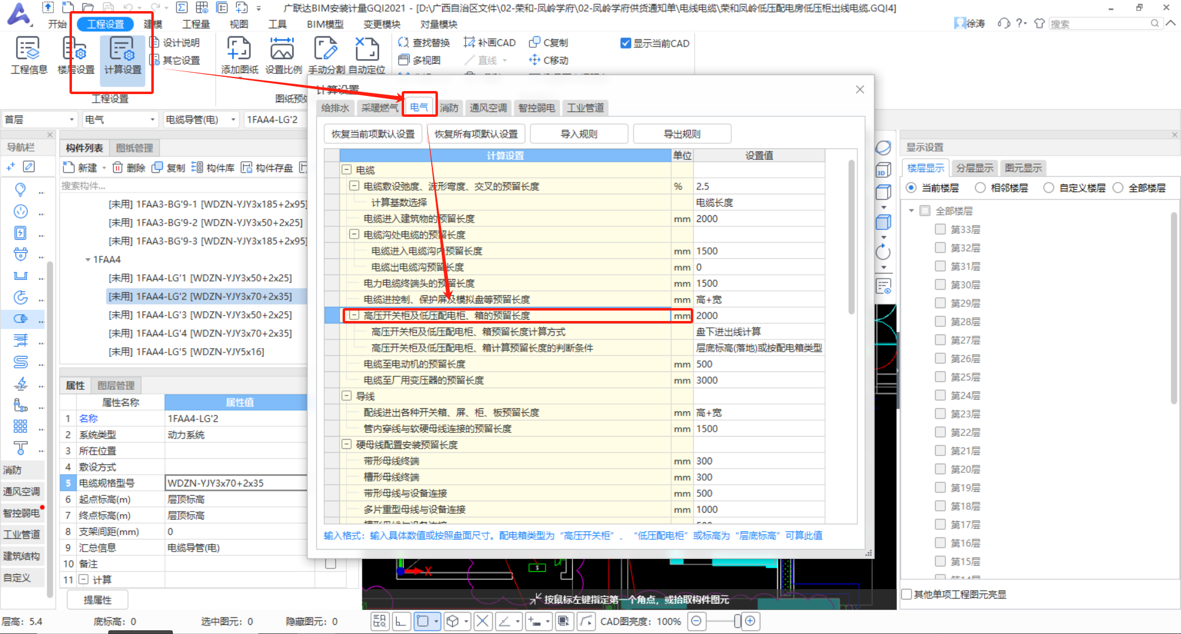Screen dimensions: 1181x634
Task: Click the zoom out minus icon for CAD brightness
Action: pos(696,621)
